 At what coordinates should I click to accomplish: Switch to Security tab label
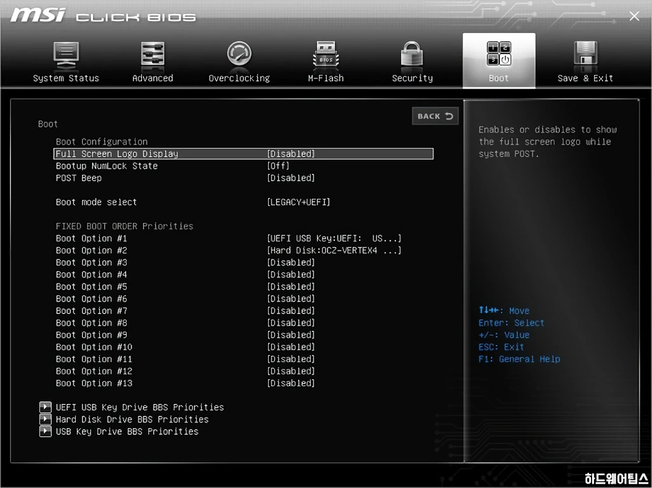[413, 78]
